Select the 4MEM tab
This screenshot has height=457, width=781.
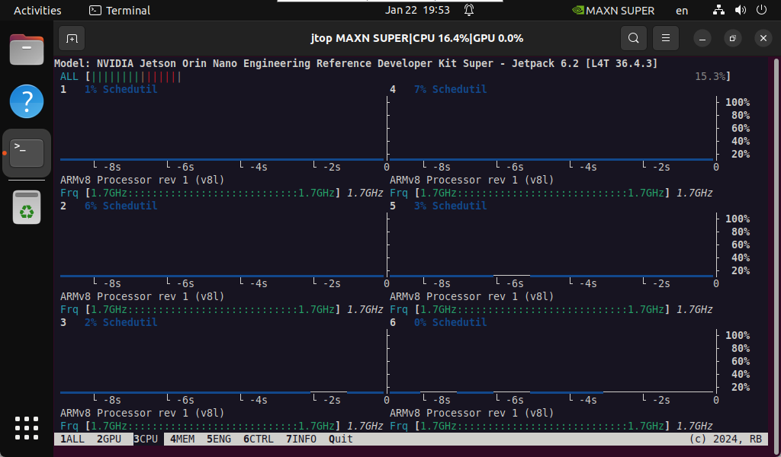(182, 439)
